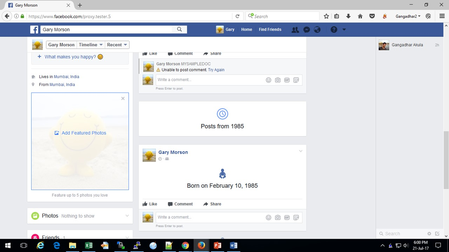Open Windows Start menu
Viewport: 449px width, 252px height.
tap(8, 245)
